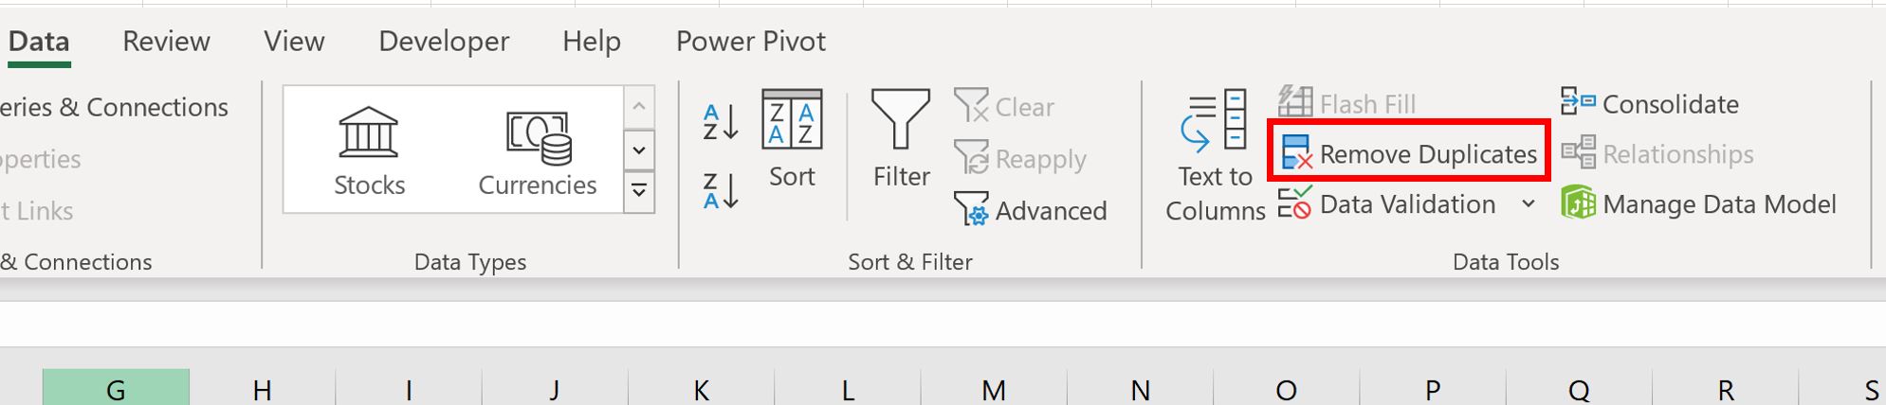This screenshot has width=1886, height=405.
Task: Open Data Validation
Action: [1387, 204]
